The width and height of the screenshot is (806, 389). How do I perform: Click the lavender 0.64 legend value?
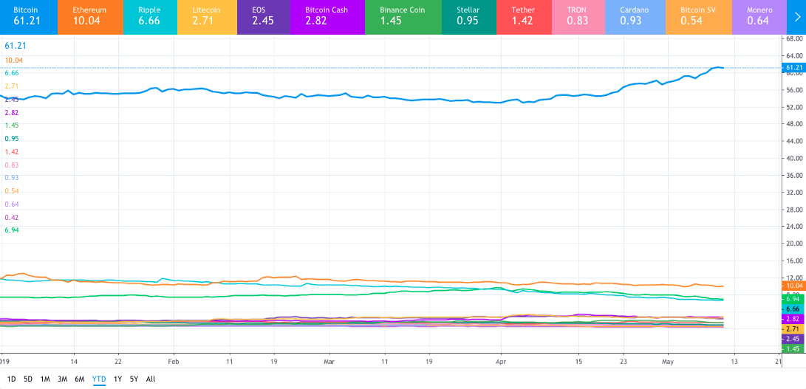point(11,204)
